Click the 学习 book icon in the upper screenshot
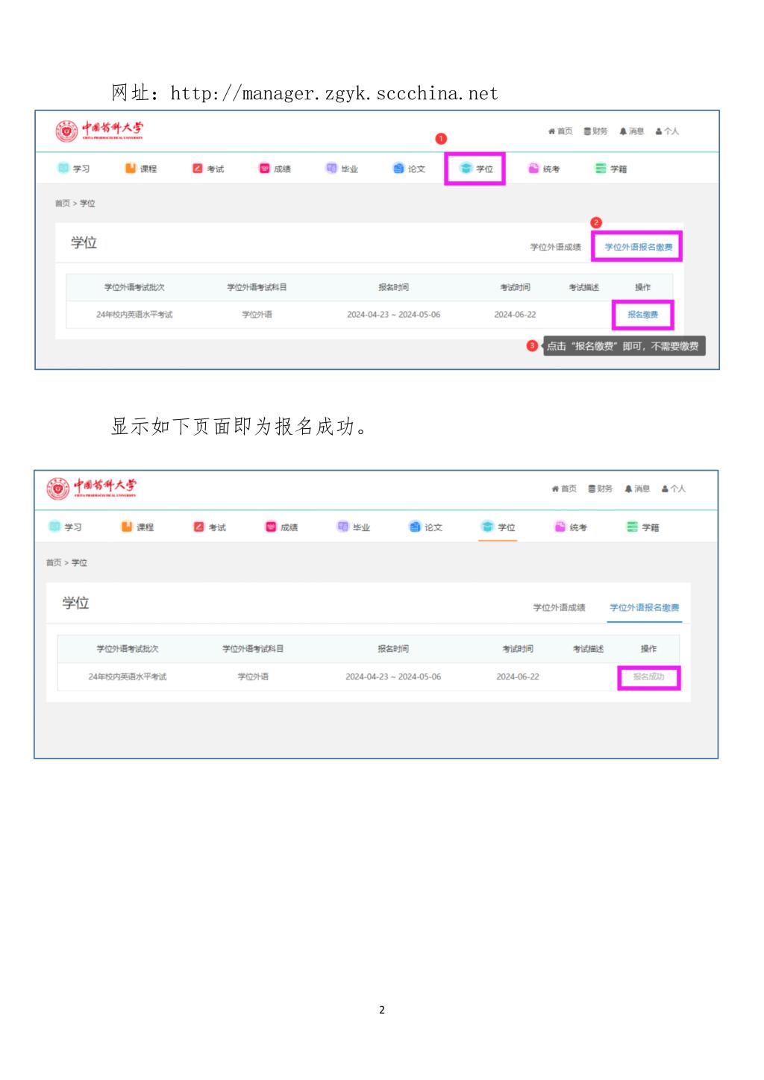 click(63, 169)
